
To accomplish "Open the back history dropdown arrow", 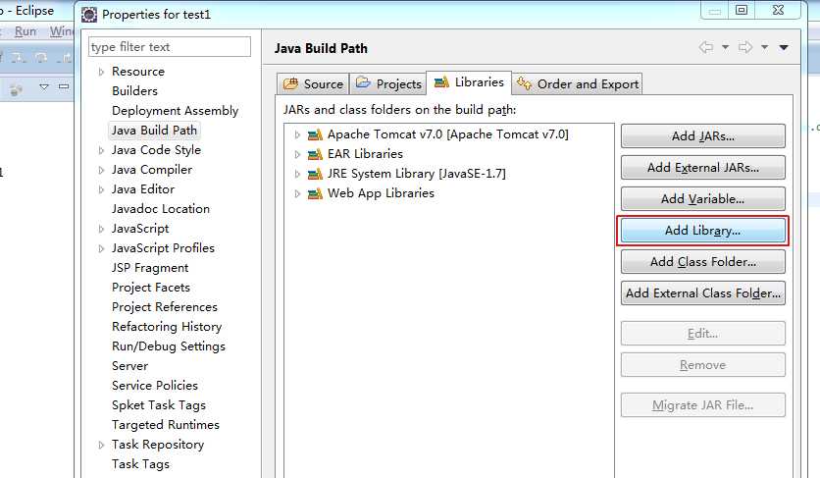I will coord(725,48).
